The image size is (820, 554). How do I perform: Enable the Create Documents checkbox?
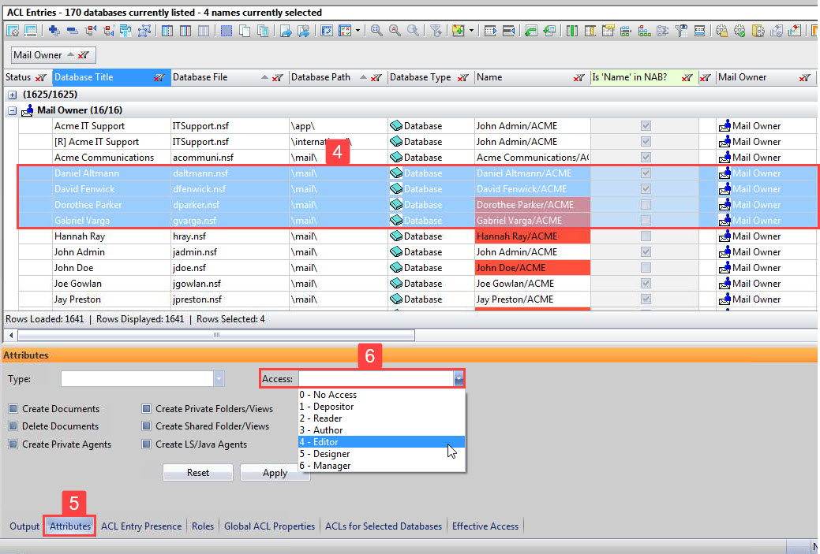click(13, 409)
